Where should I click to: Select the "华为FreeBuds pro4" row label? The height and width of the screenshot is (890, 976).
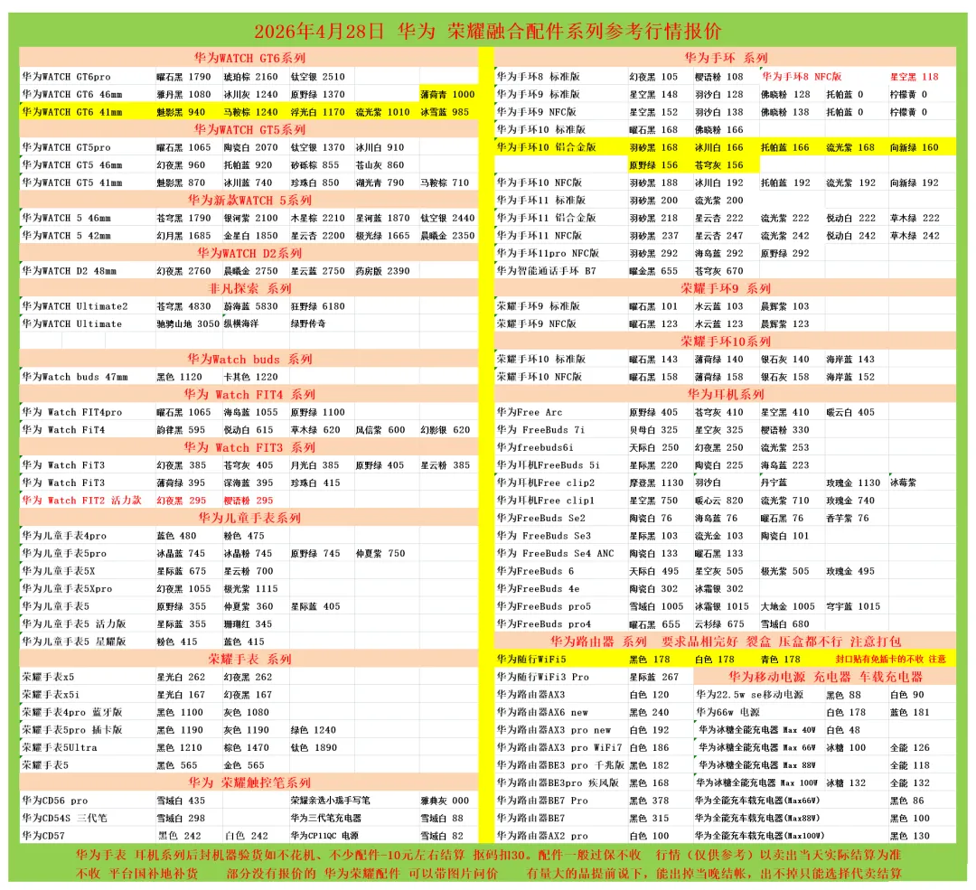pyautogui.click(x=544, y=623)
